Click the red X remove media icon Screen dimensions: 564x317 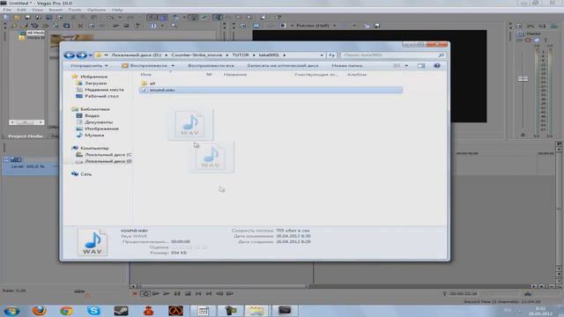pos(80,26)
